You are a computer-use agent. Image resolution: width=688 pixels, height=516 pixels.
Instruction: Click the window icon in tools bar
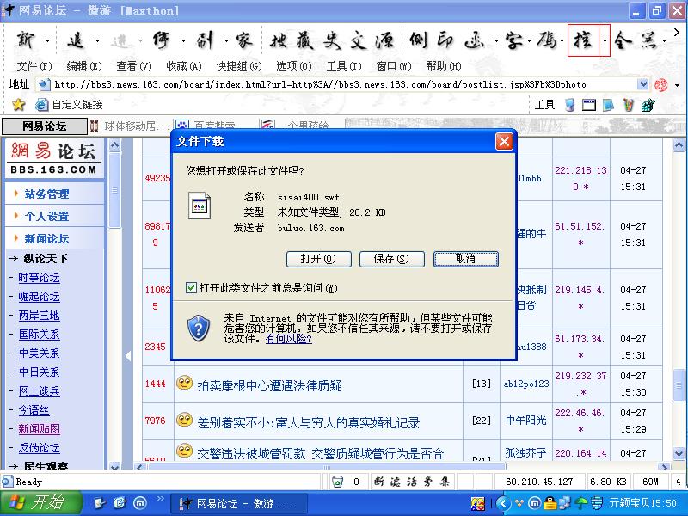tap(589, 105)
